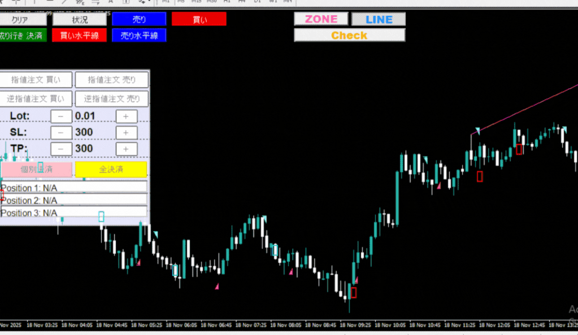The image size is (578, 335).
Task: Decrease TP value with minus button
Action: pyautogui.click(x=61, y=149)
